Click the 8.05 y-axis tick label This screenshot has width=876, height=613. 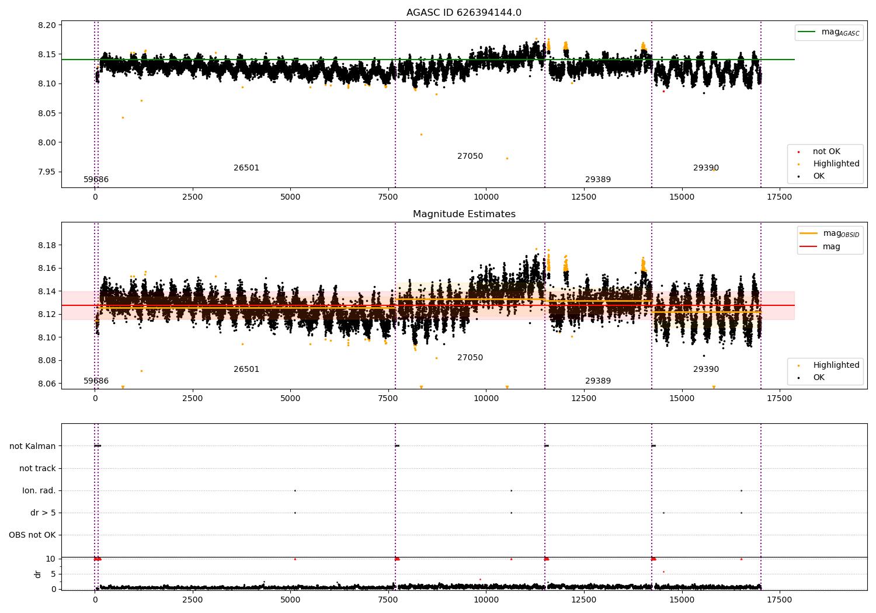pos(48,113)
